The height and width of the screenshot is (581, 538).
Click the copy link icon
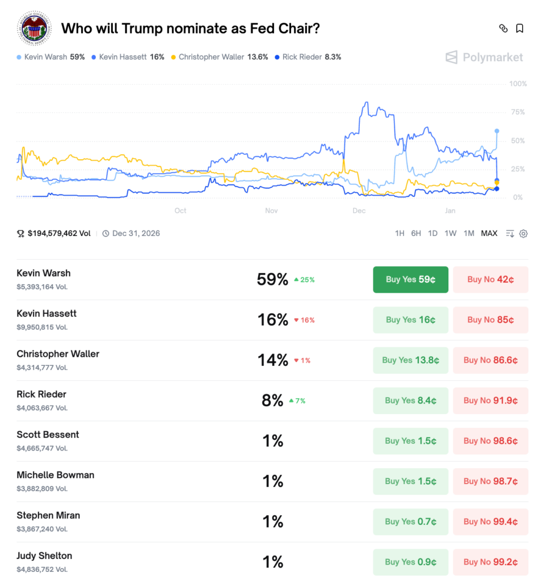[x=503, y=28]
